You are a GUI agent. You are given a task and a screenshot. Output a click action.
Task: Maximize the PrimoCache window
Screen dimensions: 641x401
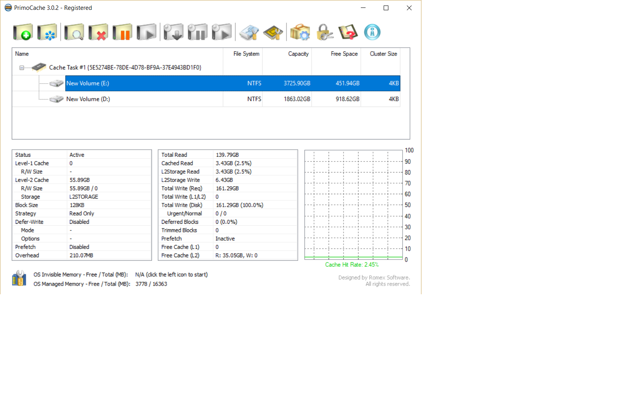click(386, 8)
